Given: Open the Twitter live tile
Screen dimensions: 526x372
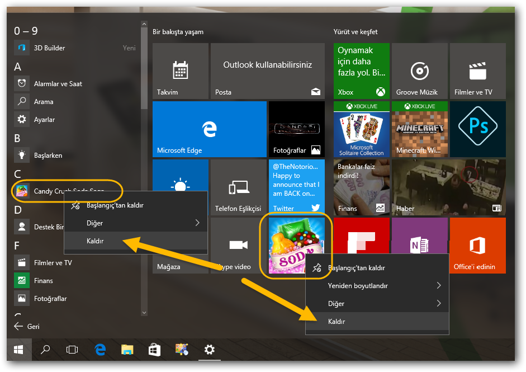Looking at the screenshot, I should [x=297, y=187].
